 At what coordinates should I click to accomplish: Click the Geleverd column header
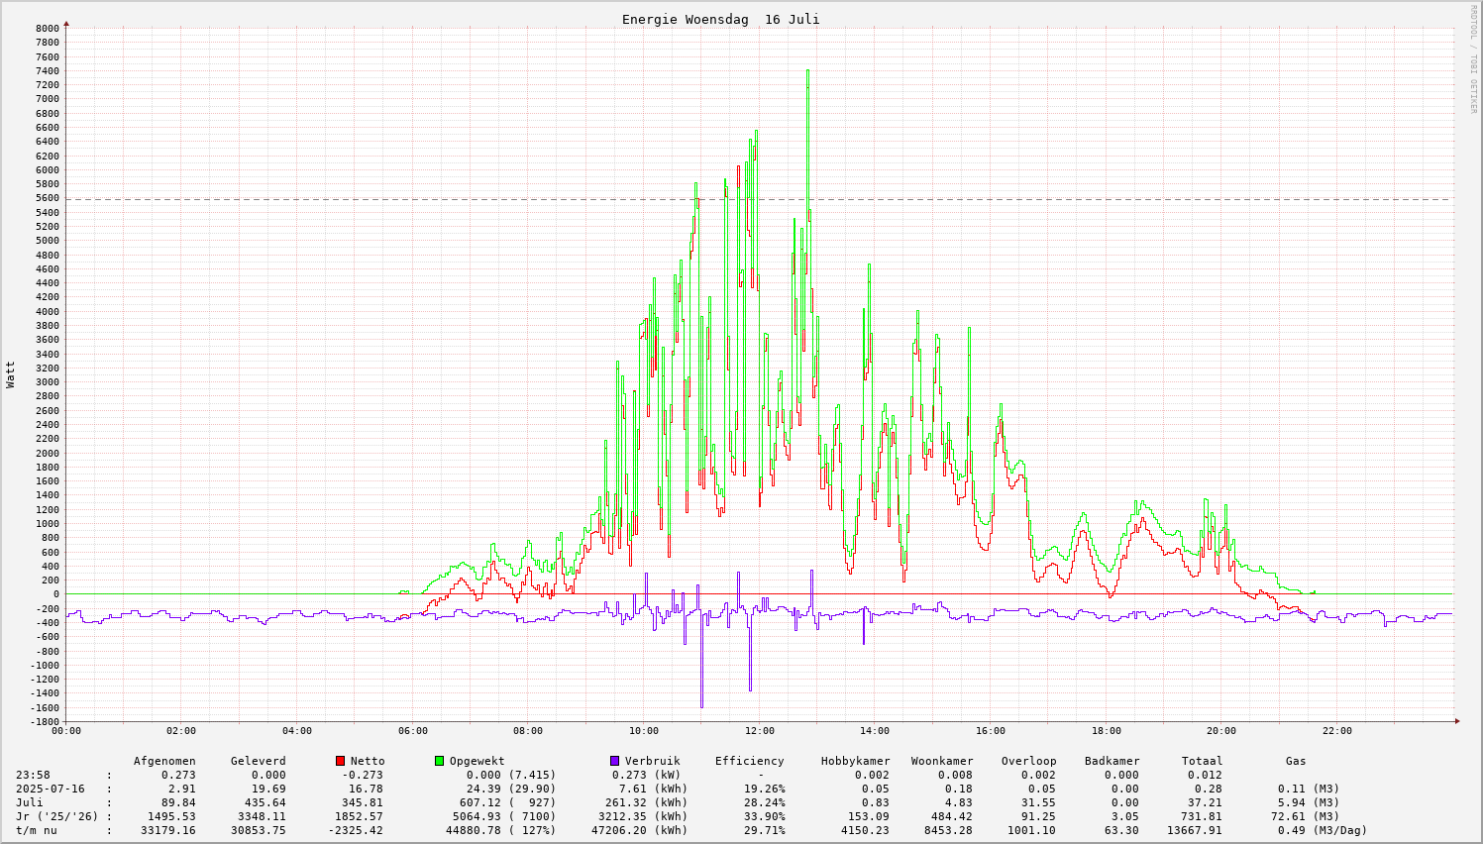pyautogui.click(x=258, y=761)
